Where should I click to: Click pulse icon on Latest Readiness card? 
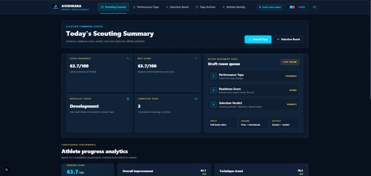128,58
